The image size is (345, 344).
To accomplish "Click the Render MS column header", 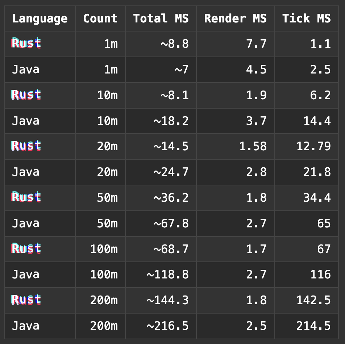I will tap(235, 18).
